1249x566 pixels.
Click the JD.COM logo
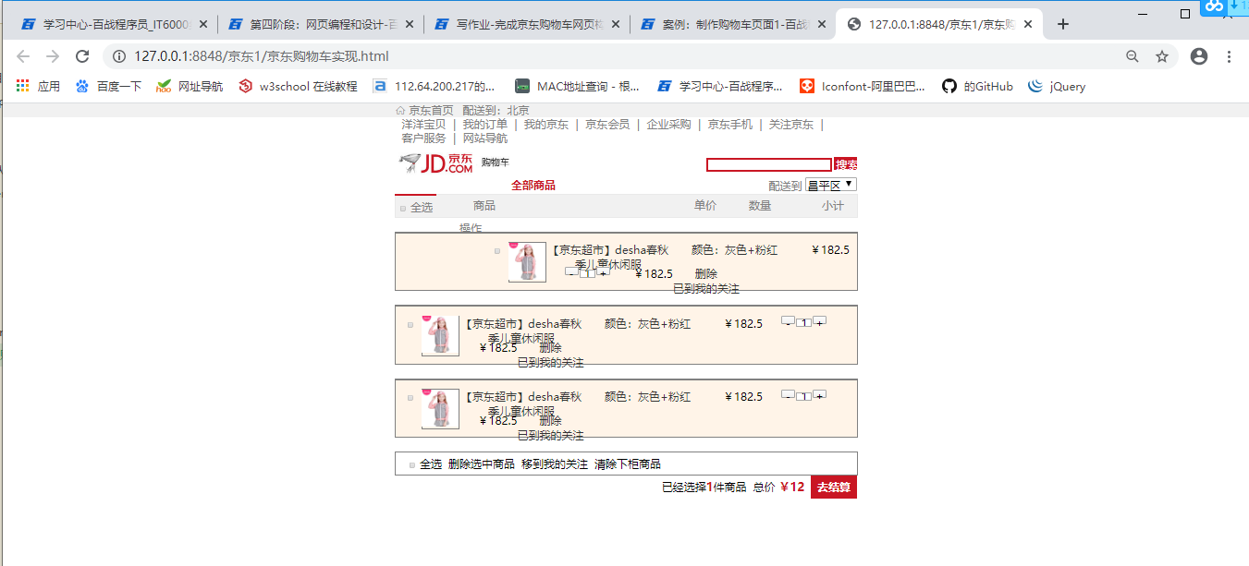tap(435, 163)
